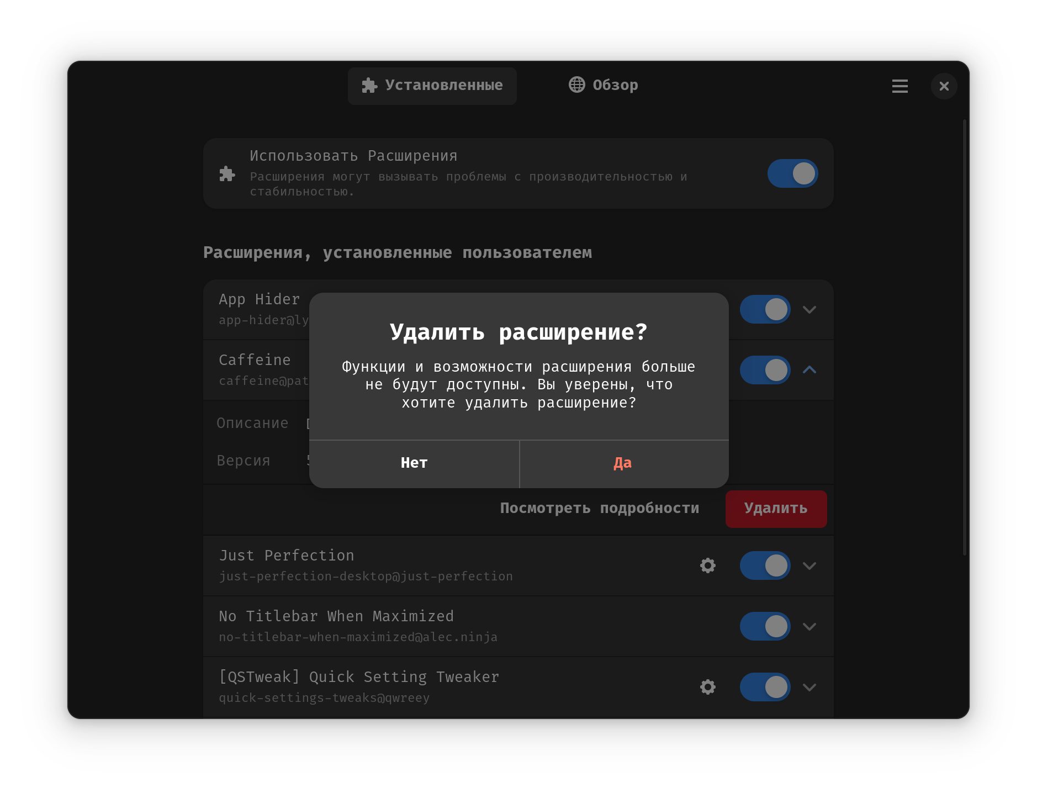The width and height of the screenshot is (1037, 793).
Task: Collapse the Caffeine details
Action: tap(810, 370)
